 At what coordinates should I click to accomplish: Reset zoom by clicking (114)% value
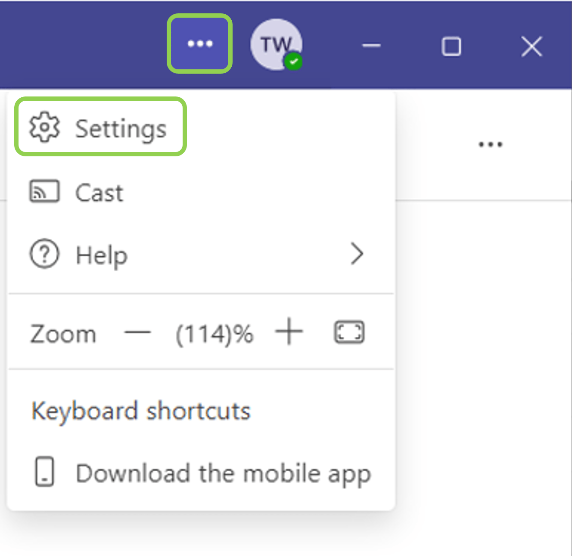point(214,334)
